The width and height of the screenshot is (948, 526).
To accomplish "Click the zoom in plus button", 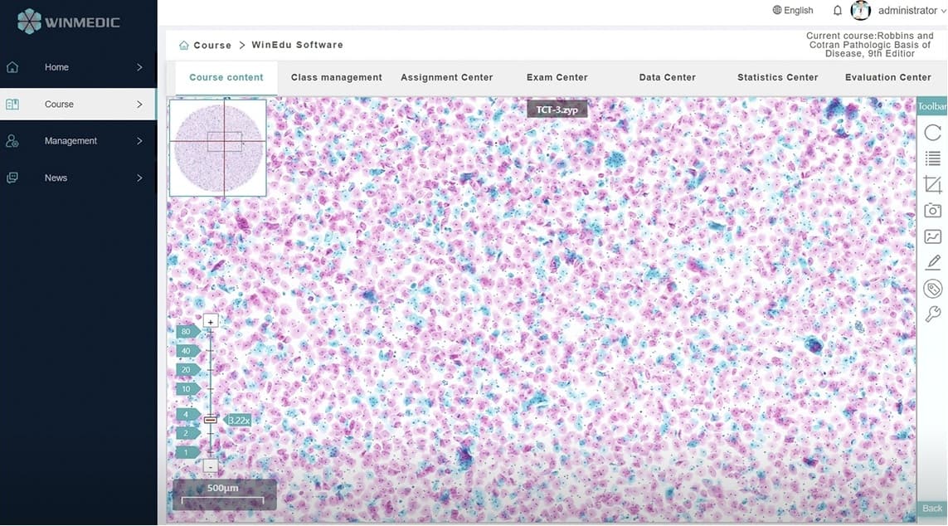I will tap(211, 321).
